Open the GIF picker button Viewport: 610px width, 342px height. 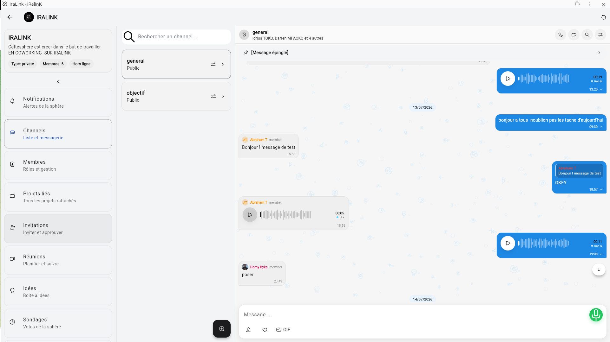pos(283,330)
